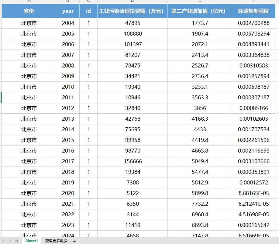Click the 8.21241E-05 intensity cell
Screen dimensions: 279x244
(253, 204)
